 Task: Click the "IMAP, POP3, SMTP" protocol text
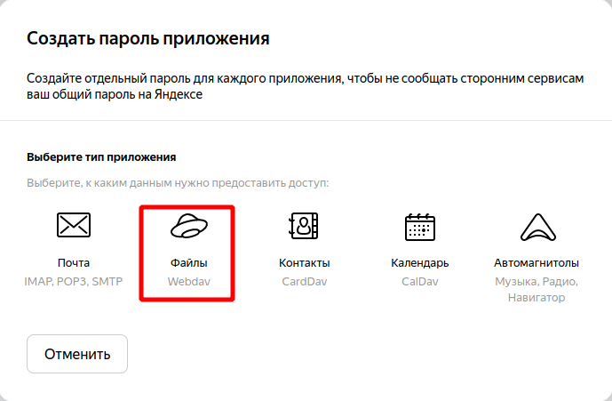(74, 282)
